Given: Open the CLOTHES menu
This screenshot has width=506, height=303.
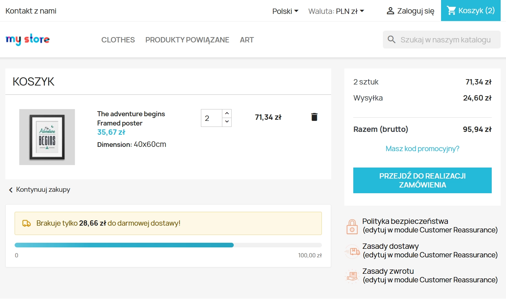Looking at the screenshot, I should 118,40.
